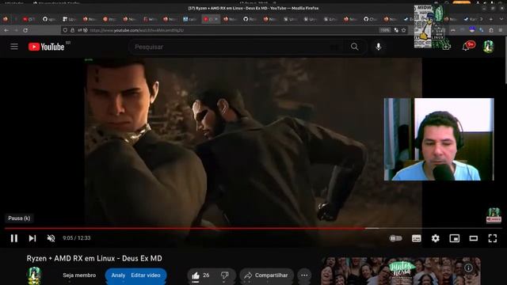This screenshot has height=285, width=507.
Task: Start voice search with the microphone icon
Action: click(x=379, y=47)
